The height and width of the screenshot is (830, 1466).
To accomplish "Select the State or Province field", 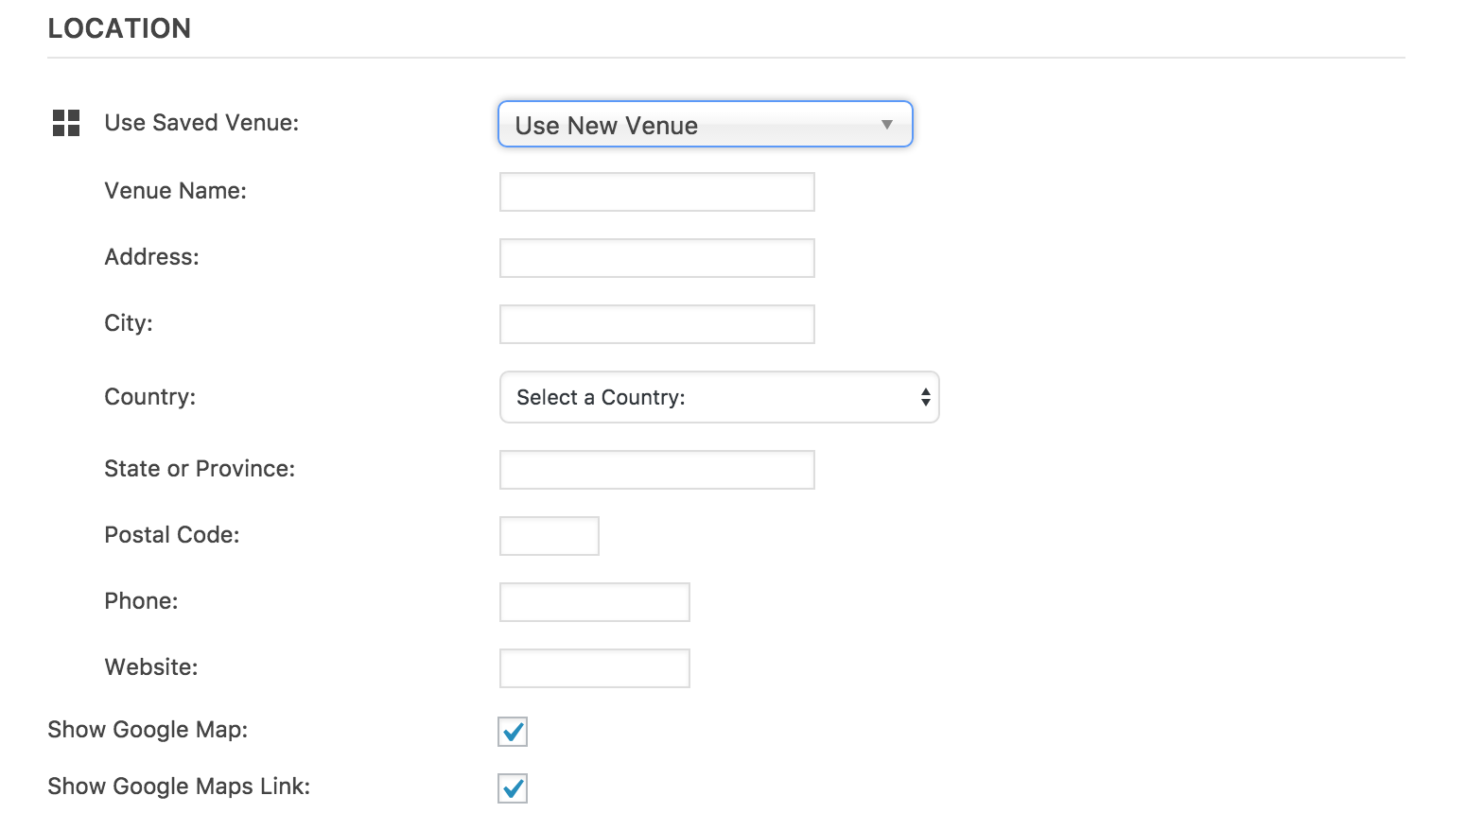I will coord(656,470).
